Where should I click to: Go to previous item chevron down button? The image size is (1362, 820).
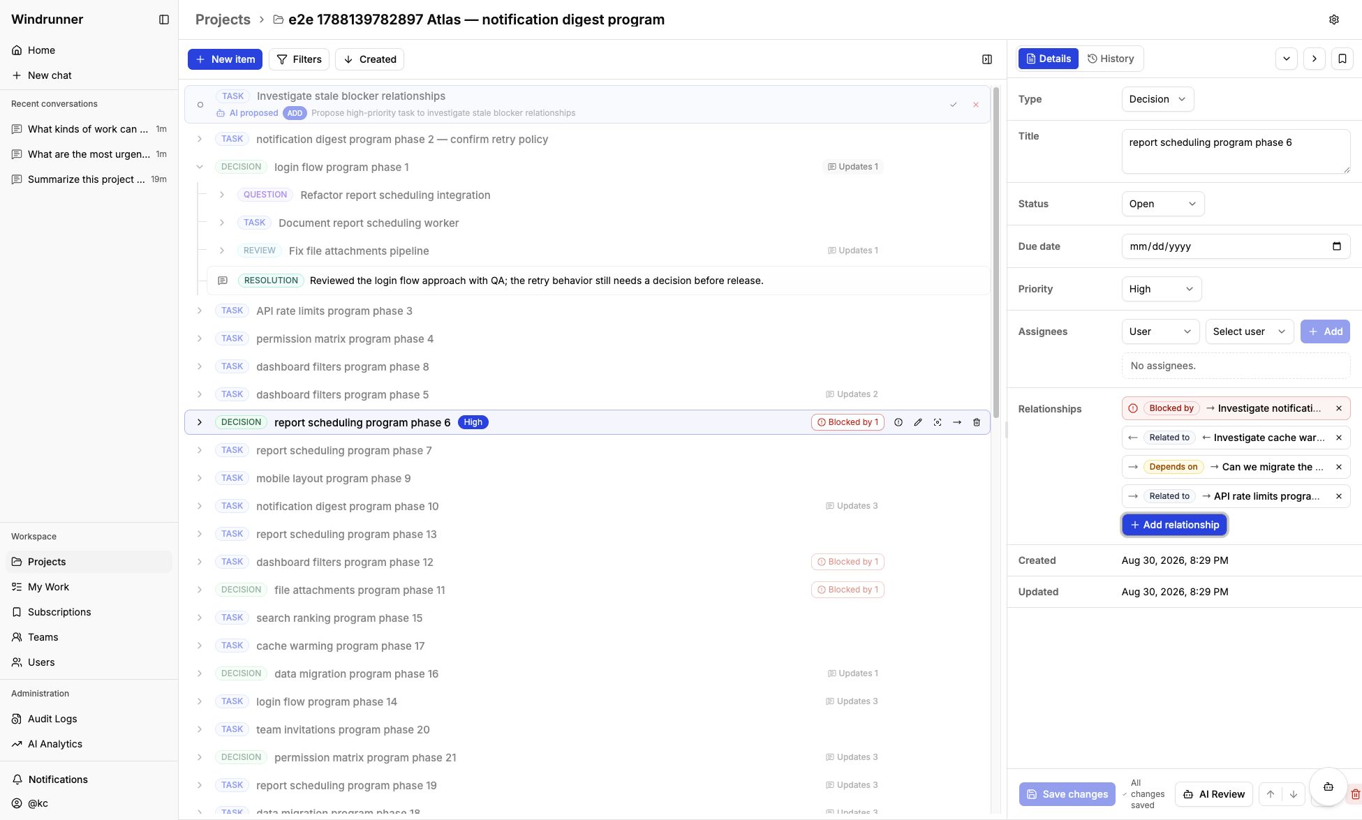pyautogui.click(x=1287, y=59)
